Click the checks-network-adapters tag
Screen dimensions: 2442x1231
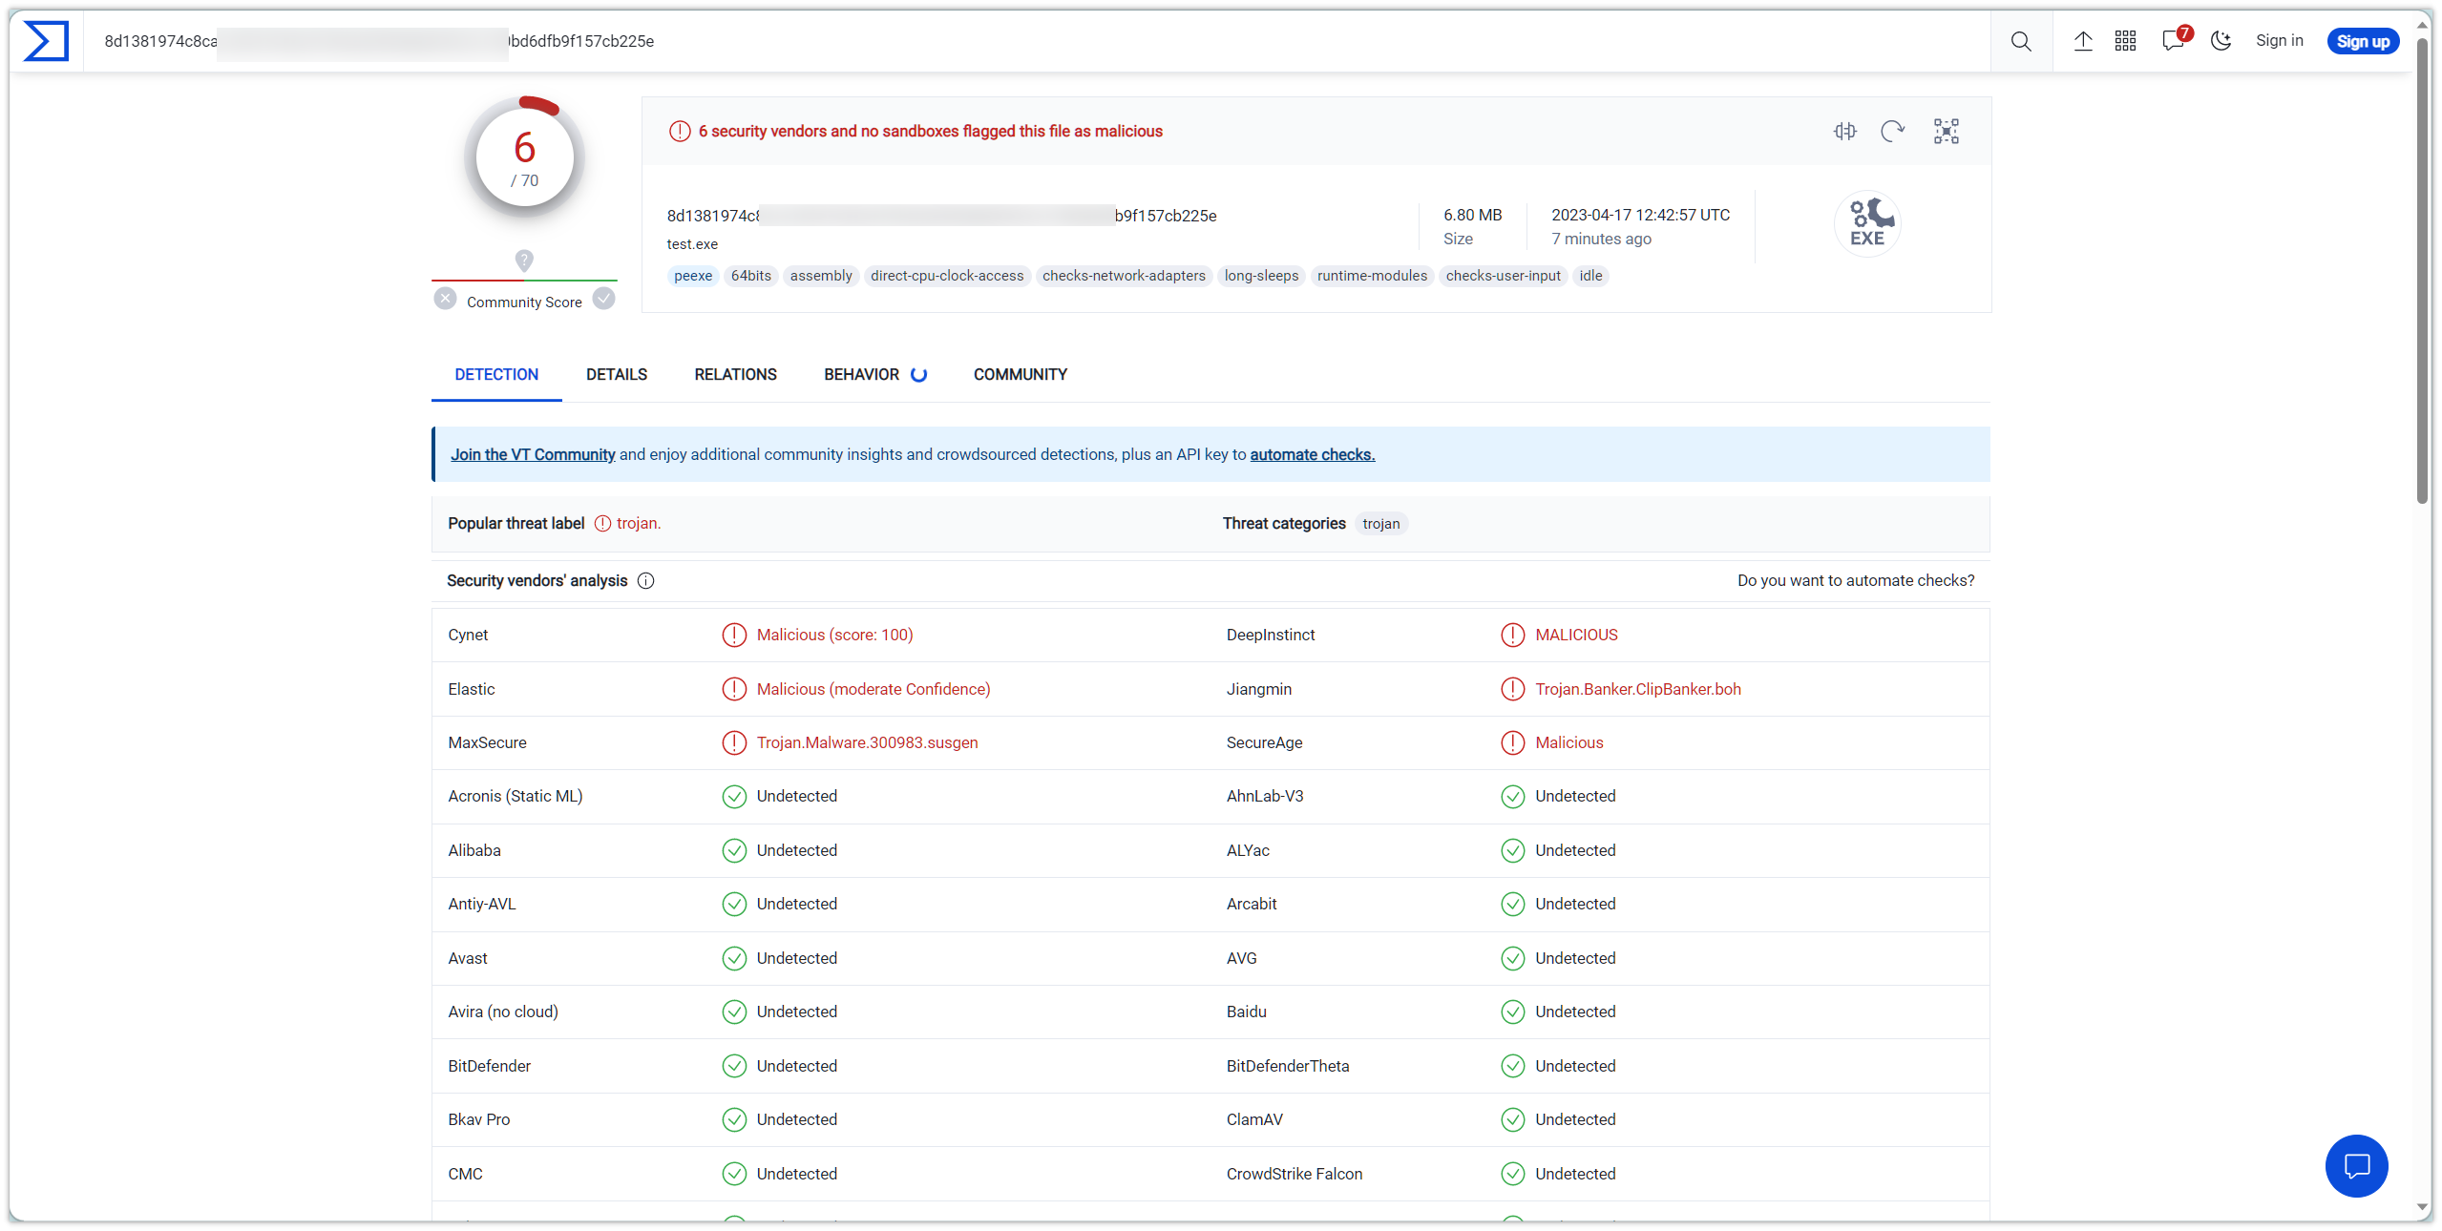point(1124,276)
